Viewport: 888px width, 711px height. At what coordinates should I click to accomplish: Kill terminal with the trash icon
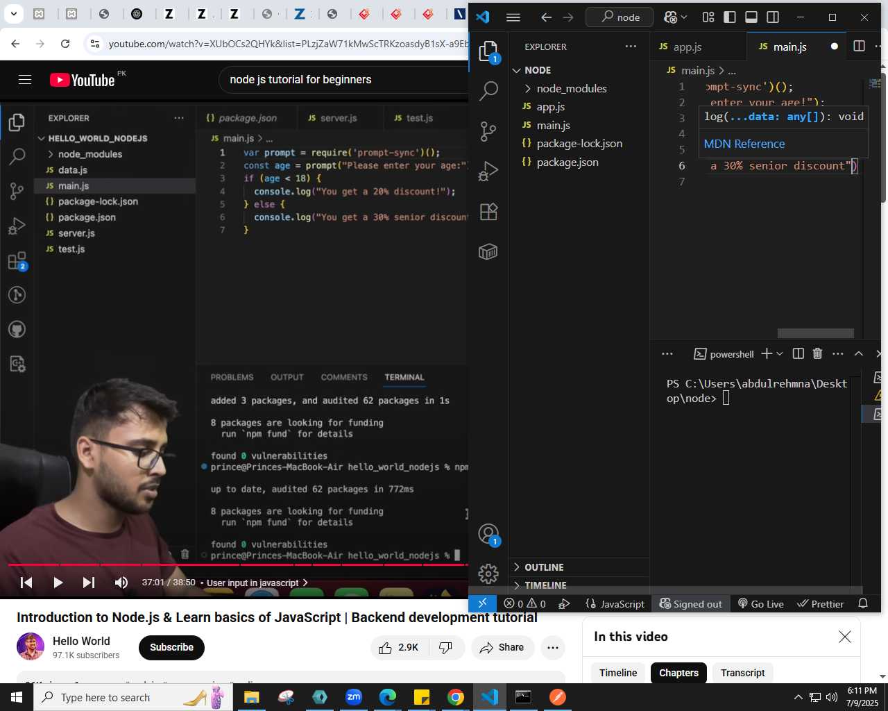(817, 353)
